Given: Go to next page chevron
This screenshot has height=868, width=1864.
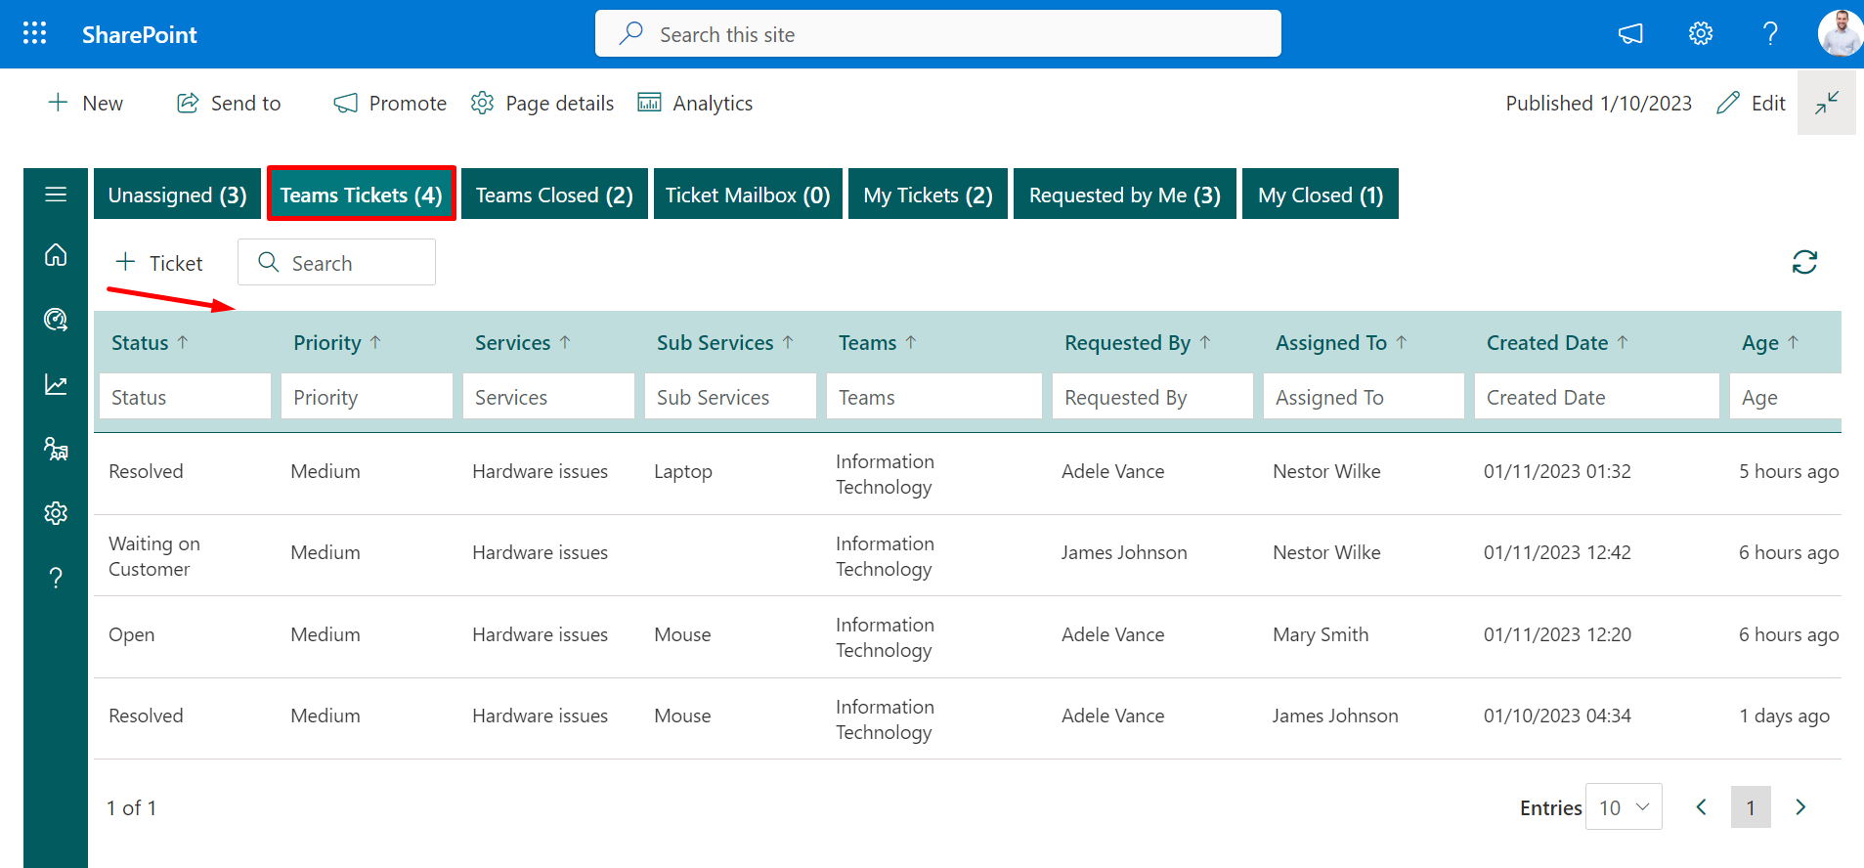Looking at the screenshot, I should coord(1800,807).
